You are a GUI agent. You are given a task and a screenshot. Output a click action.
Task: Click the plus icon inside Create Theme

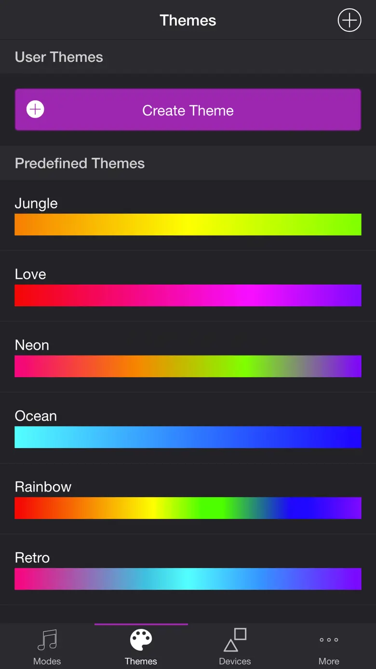tap(35, 109)
